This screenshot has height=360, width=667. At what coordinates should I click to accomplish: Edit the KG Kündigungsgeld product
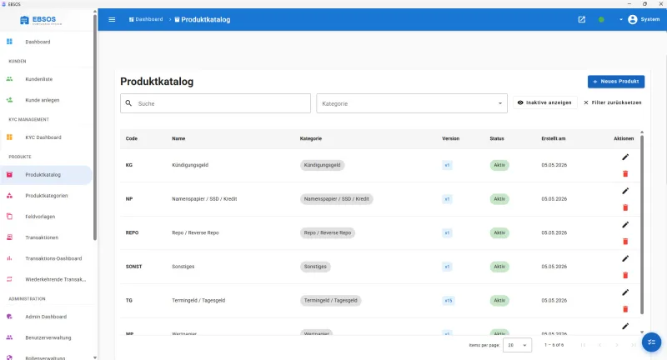(x=625, y=157)
